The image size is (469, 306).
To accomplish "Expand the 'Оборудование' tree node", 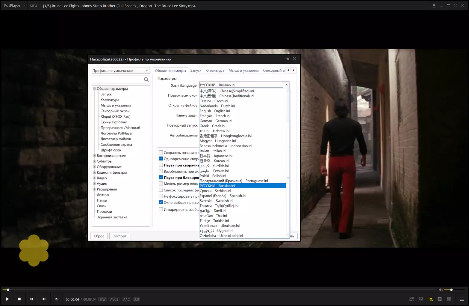I will click(x=95, y=167).
